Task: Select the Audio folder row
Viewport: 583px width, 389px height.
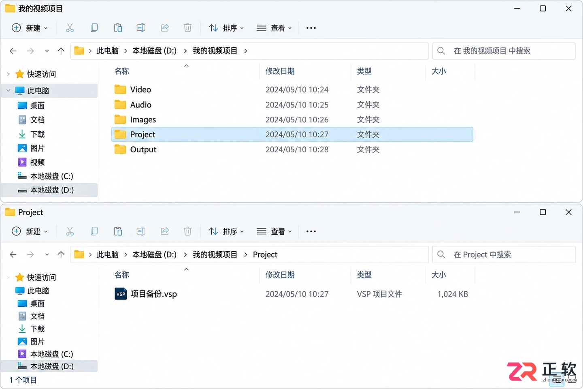Action: (x=292, y=105)
